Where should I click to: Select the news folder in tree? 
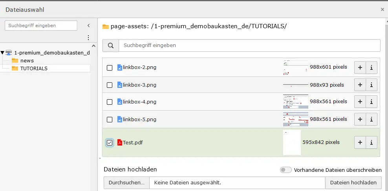point(27,60)
